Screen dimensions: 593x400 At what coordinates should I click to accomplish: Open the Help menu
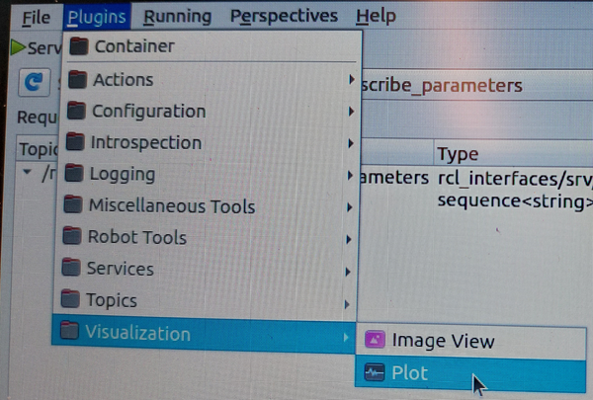click(x=376, y=16)
